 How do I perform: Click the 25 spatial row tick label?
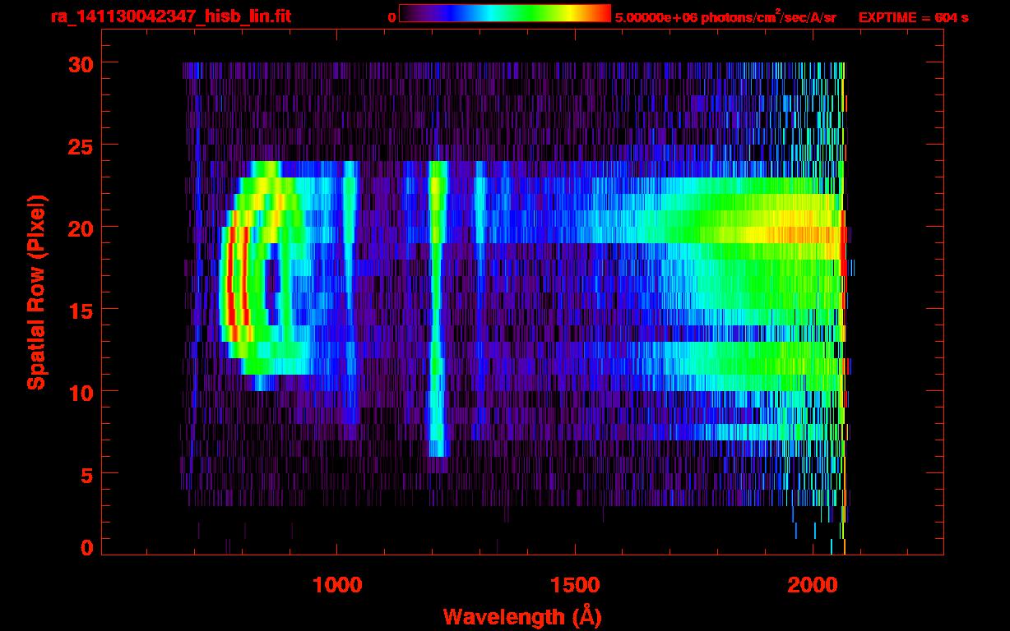pyautogui.click(x=81, y=145)
